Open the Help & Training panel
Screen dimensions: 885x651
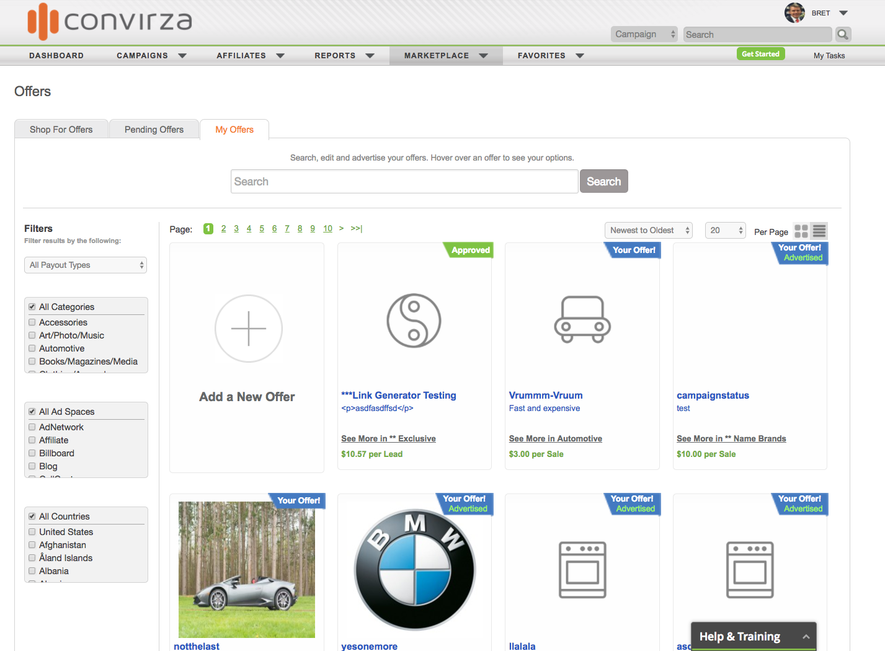tap(754, 637)
